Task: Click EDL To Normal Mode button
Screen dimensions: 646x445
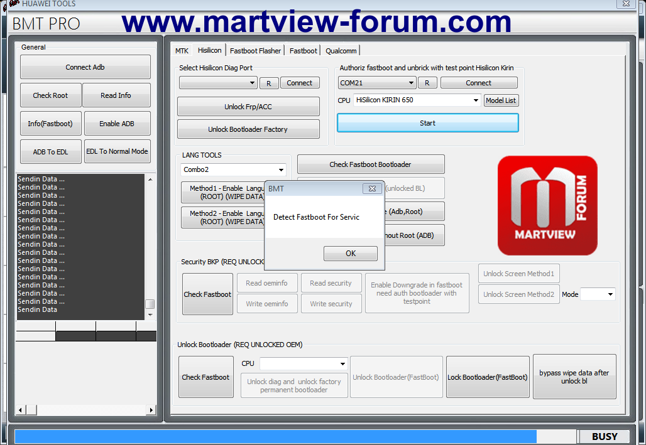Action: coord(117,151)
